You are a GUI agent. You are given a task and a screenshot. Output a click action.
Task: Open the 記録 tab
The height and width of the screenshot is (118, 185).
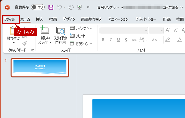click(167, 19)
